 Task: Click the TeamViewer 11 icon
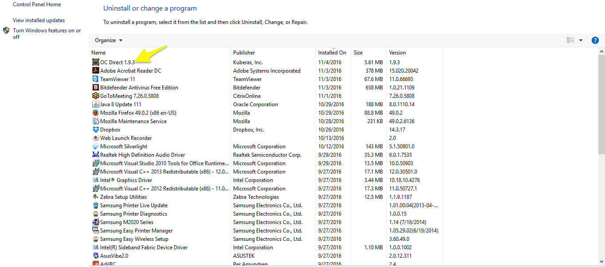(96, 79)
